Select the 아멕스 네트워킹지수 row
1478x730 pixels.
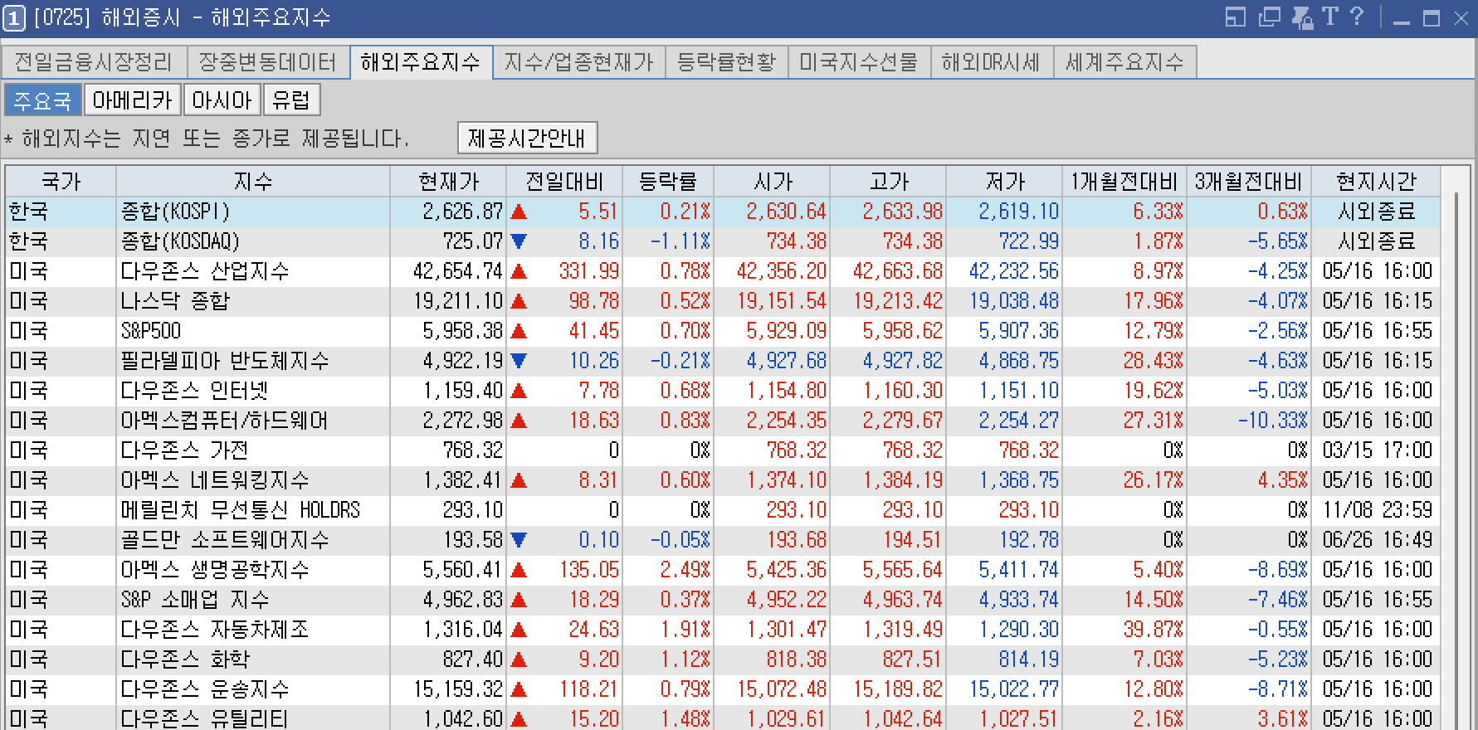pyautogui.click(x=723, y=480)
